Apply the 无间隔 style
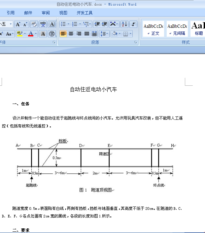The height and width of the screenshot is (233, 205). point(177,29)
